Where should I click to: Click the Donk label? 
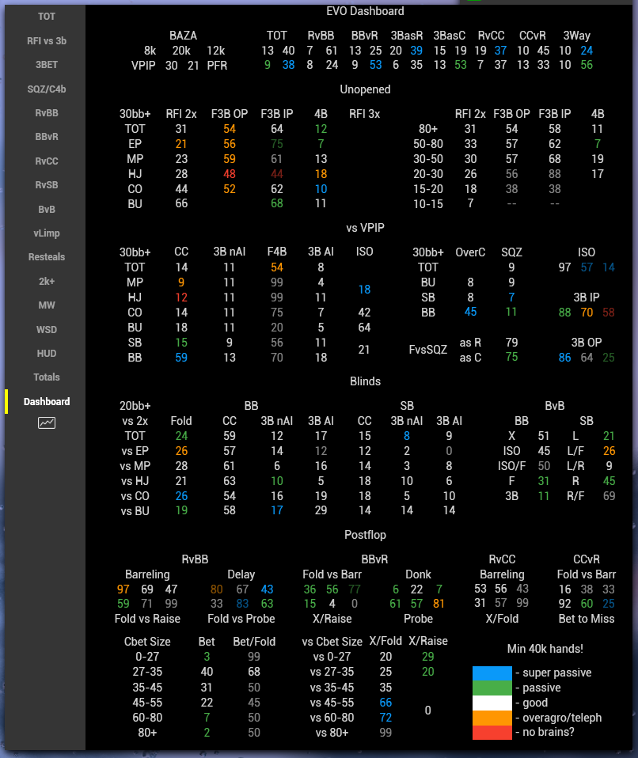[x=419, y=574]
